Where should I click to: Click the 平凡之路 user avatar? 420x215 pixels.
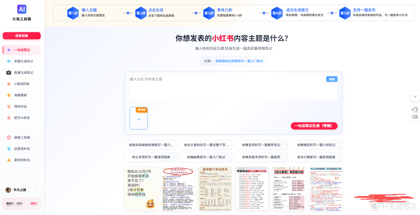point(8,190)
